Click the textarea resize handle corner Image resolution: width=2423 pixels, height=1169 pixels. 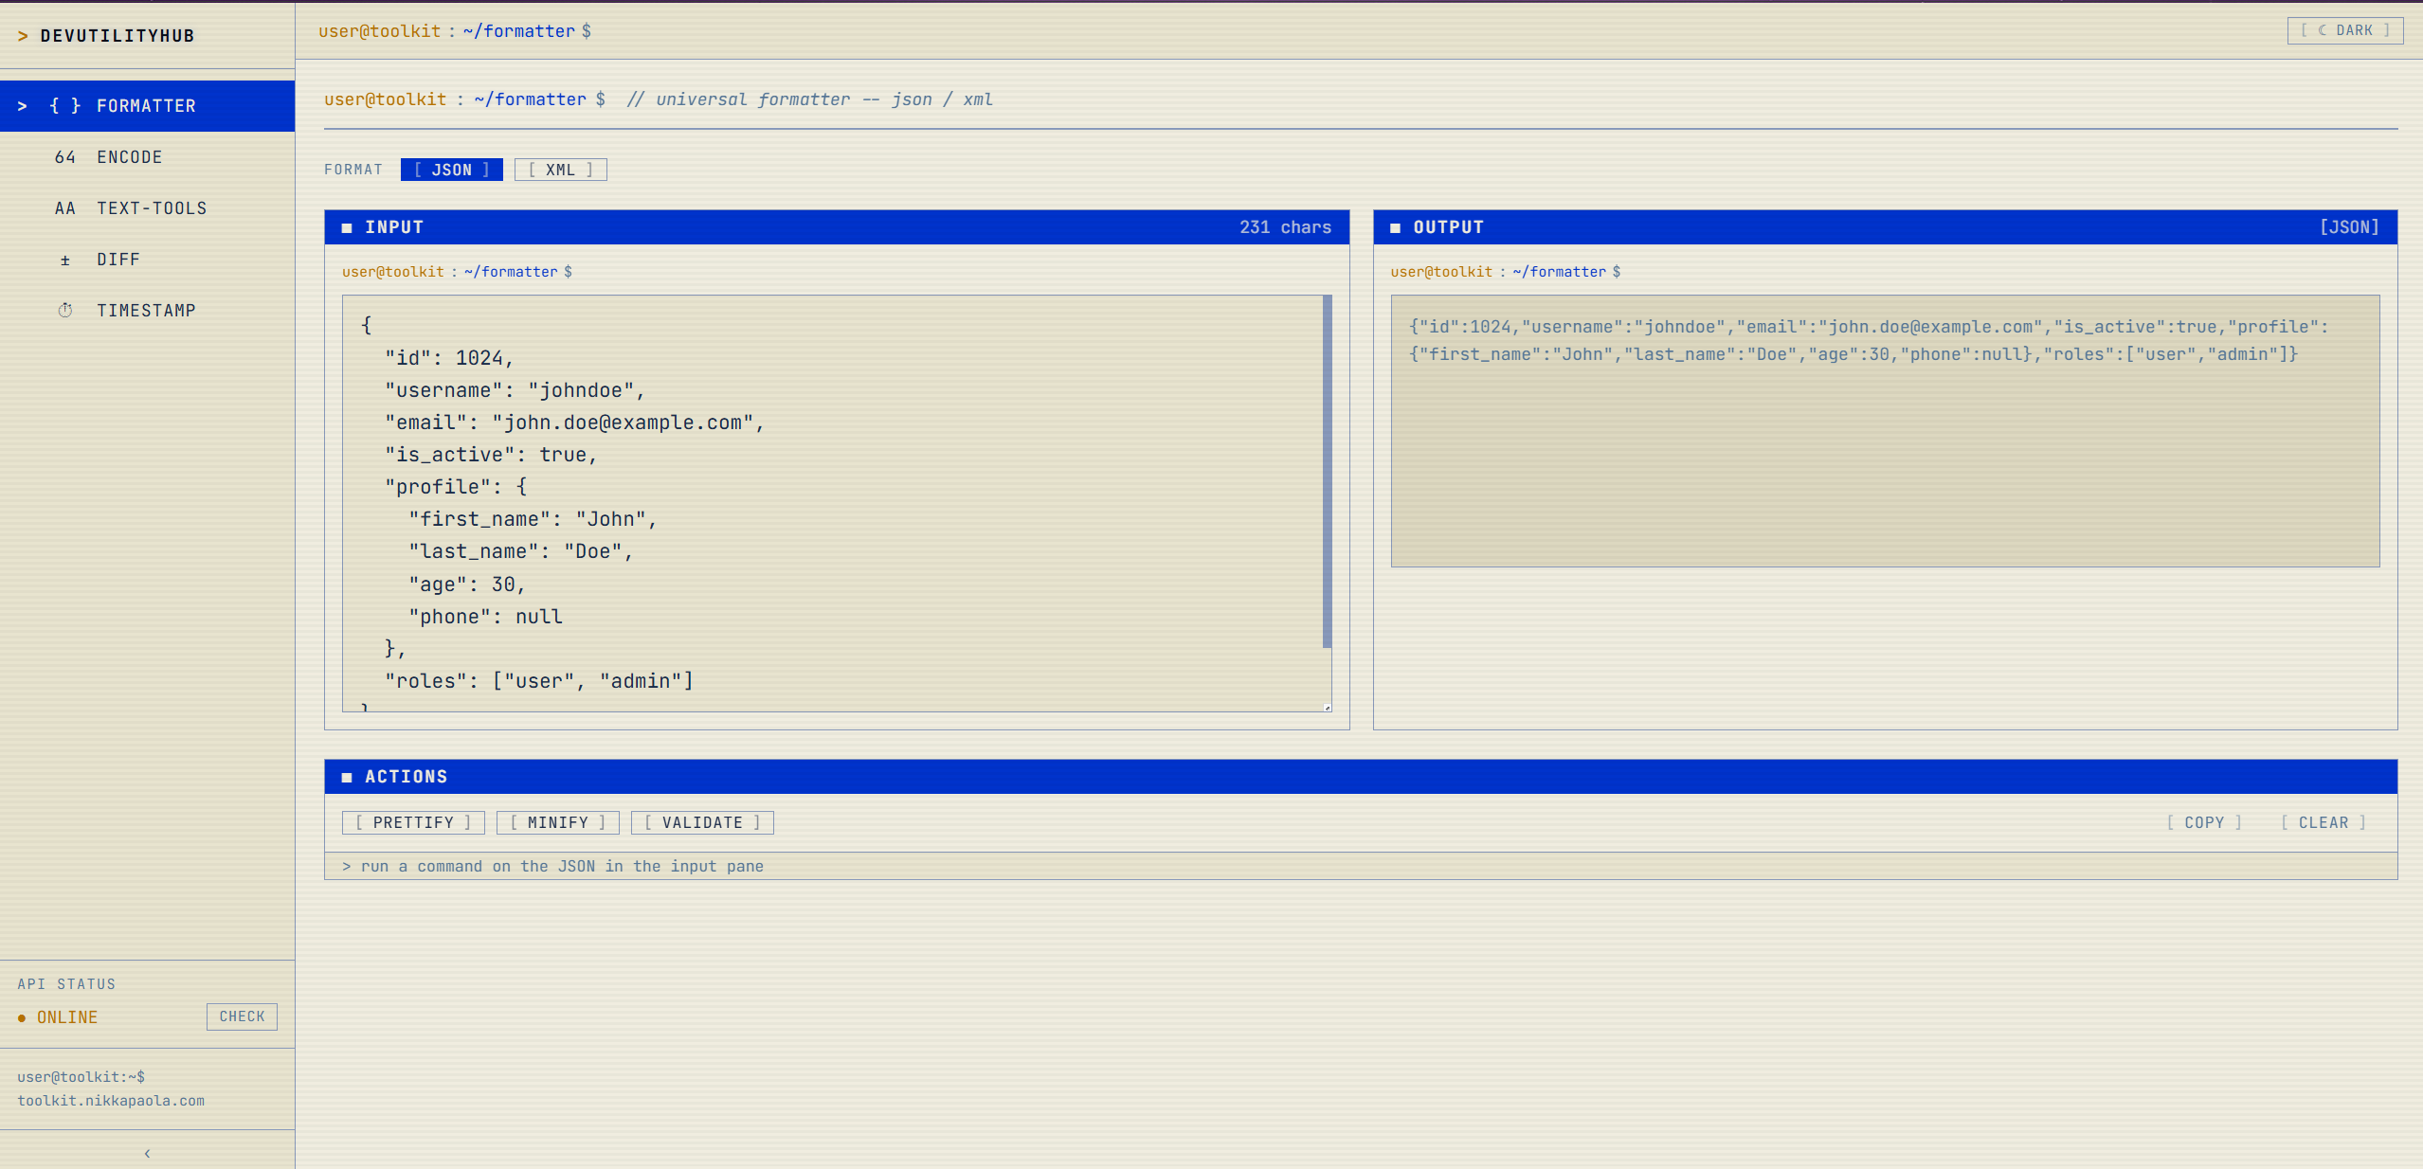[1327, 707]
